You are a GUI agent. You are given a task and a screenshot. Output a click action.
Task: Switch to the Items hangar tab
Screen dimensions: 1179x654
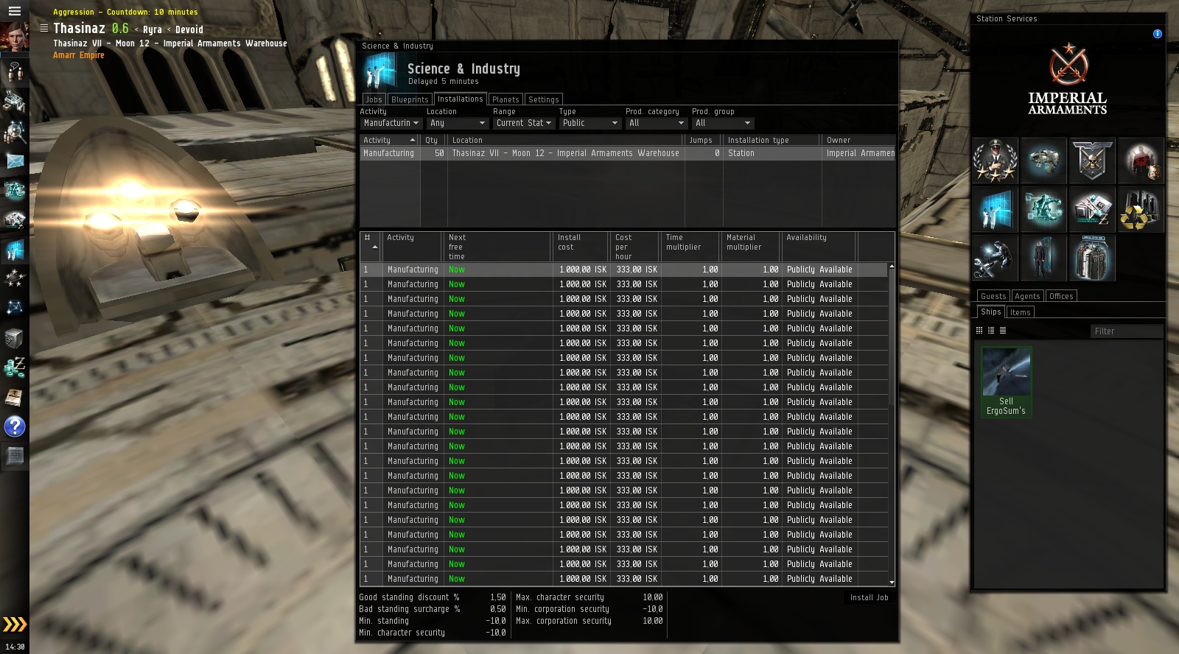[1020, 312]
